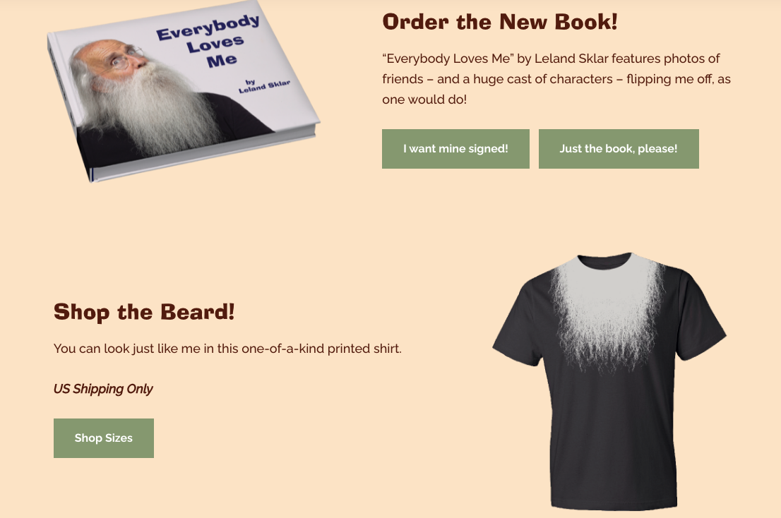The image size is (781, 518).
Task: Choose "Just the book, please!" option
Action: [x=619, y=149]
